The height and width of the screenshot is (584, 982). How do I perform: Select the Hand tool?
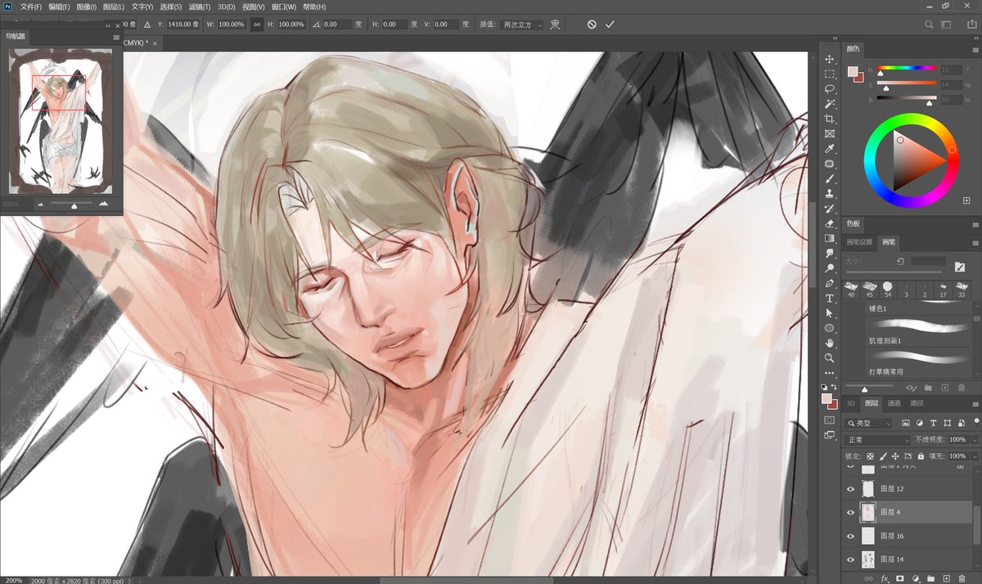(x=829, y=344)
